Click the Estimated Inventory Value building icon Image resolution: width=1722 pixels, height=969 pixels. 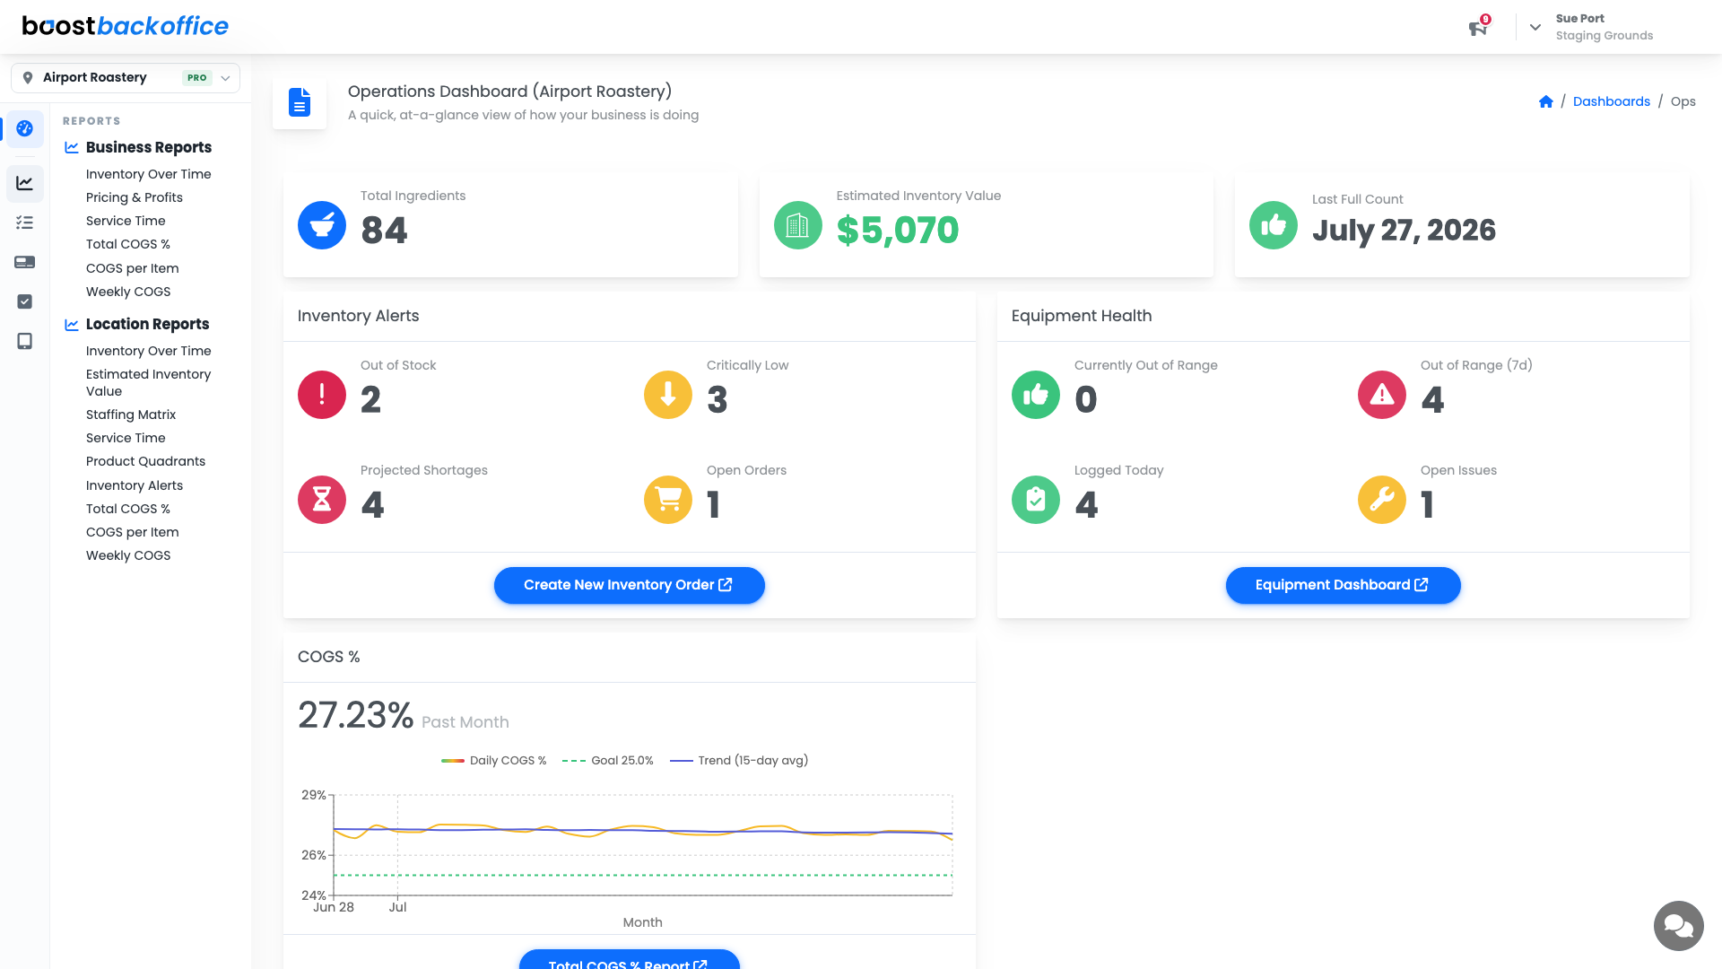coord(797,225)
